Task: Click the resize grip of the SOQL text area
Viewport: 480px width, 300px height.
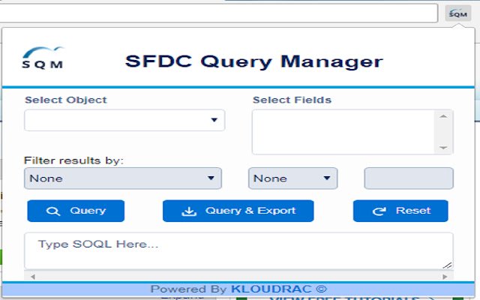Action: tap(448, 265)
